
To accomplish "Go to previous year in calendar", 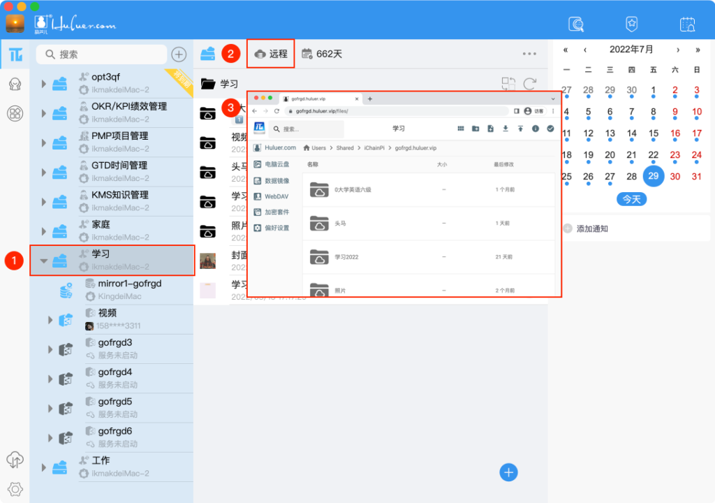I will (566, 50).
